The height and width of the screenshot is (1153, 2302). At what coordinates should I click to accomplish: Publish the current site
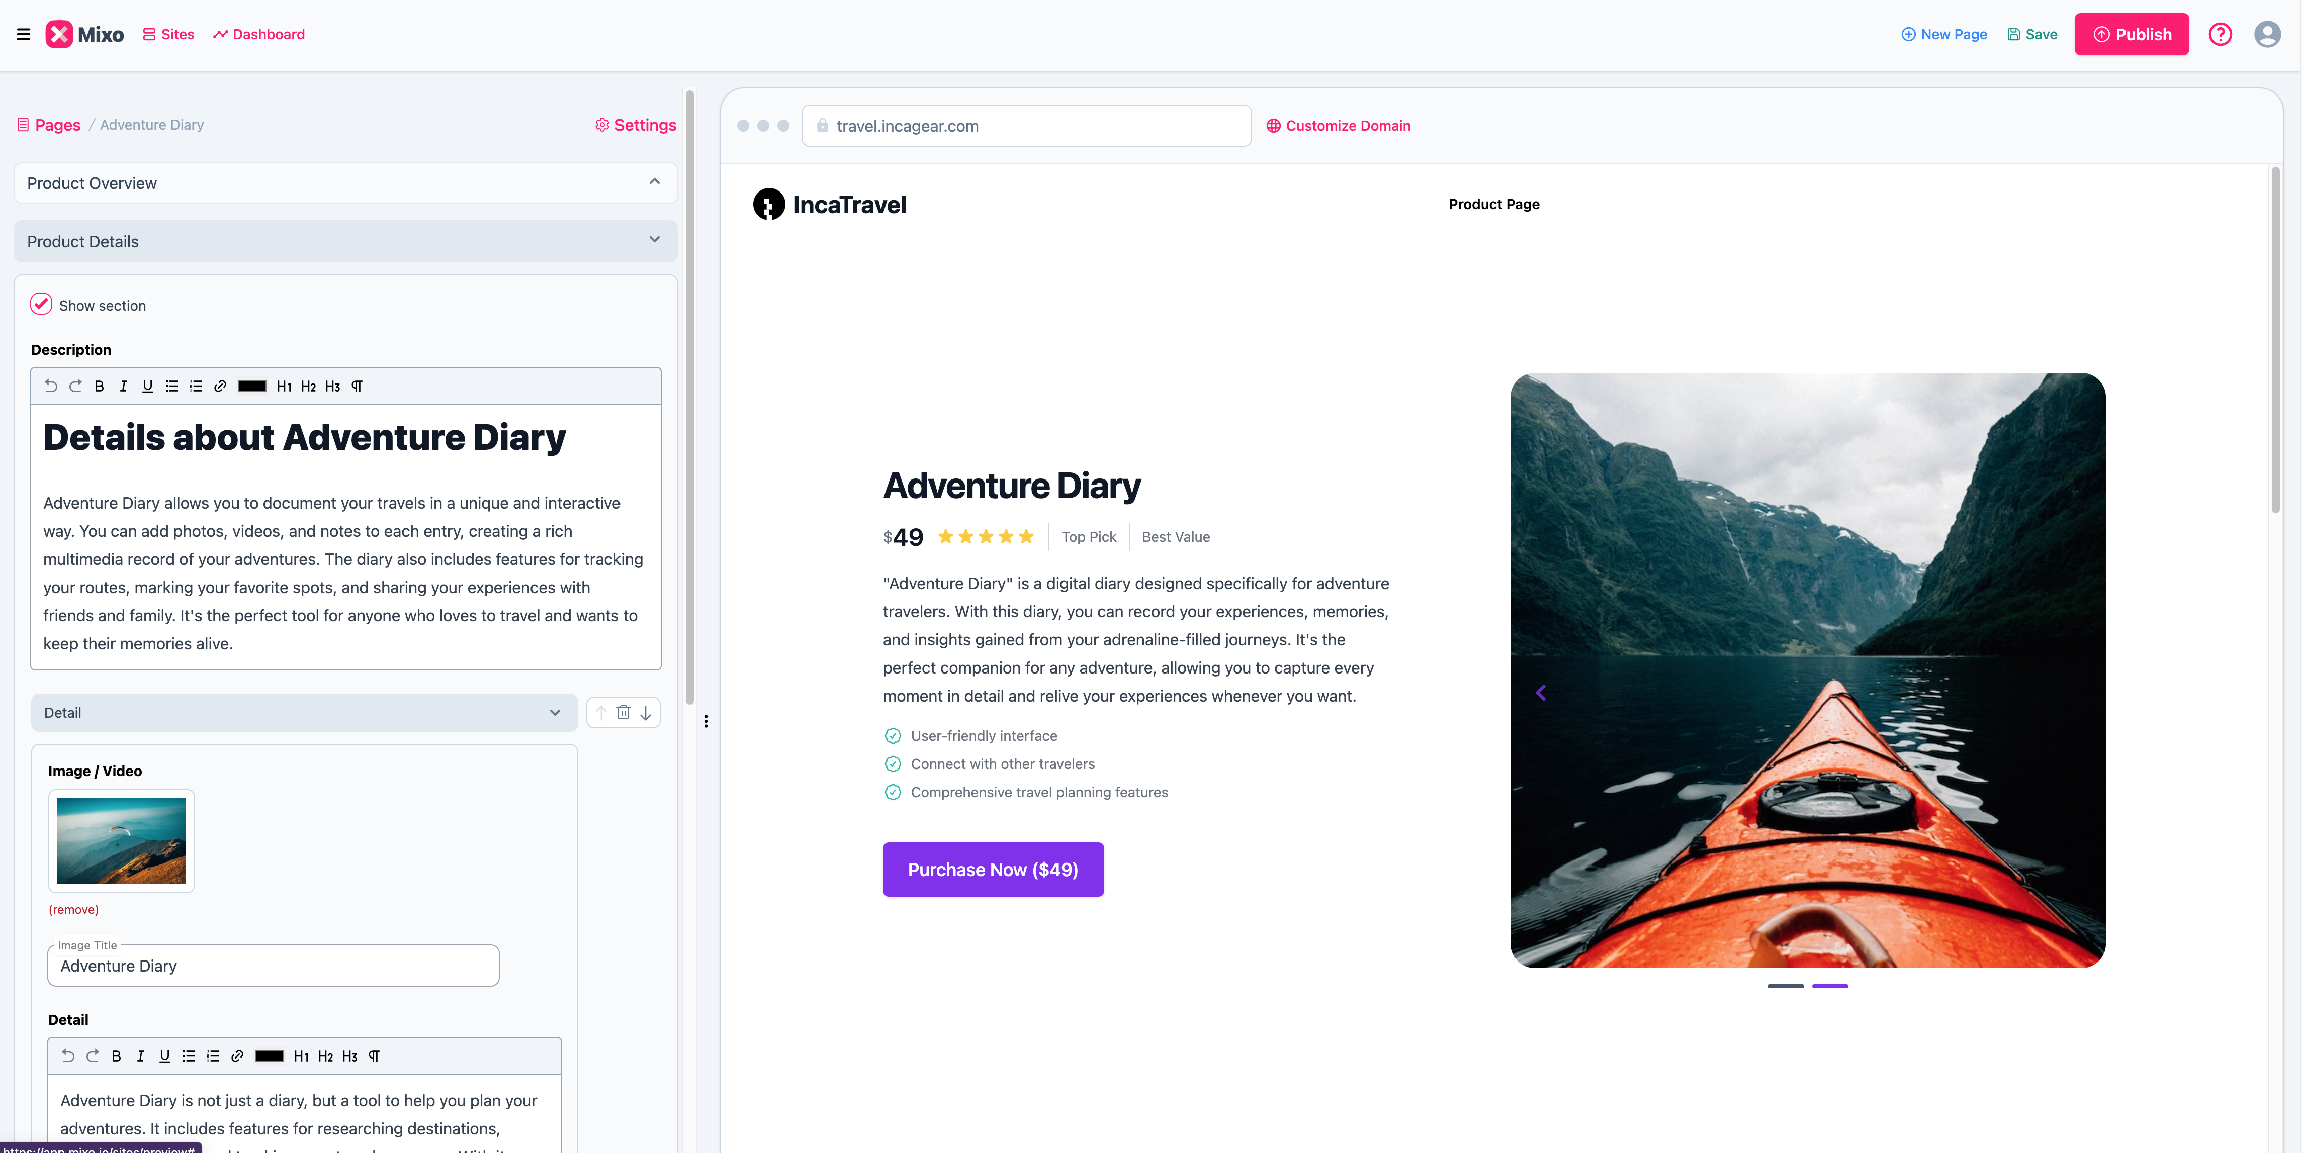click(2132, 34)
